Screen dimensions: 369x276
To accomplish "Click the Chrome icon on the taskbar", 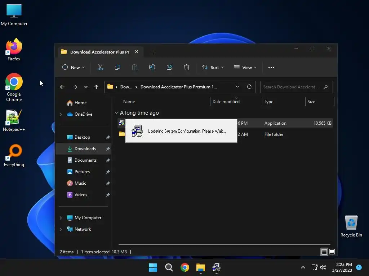I will (x=185, y=267).
